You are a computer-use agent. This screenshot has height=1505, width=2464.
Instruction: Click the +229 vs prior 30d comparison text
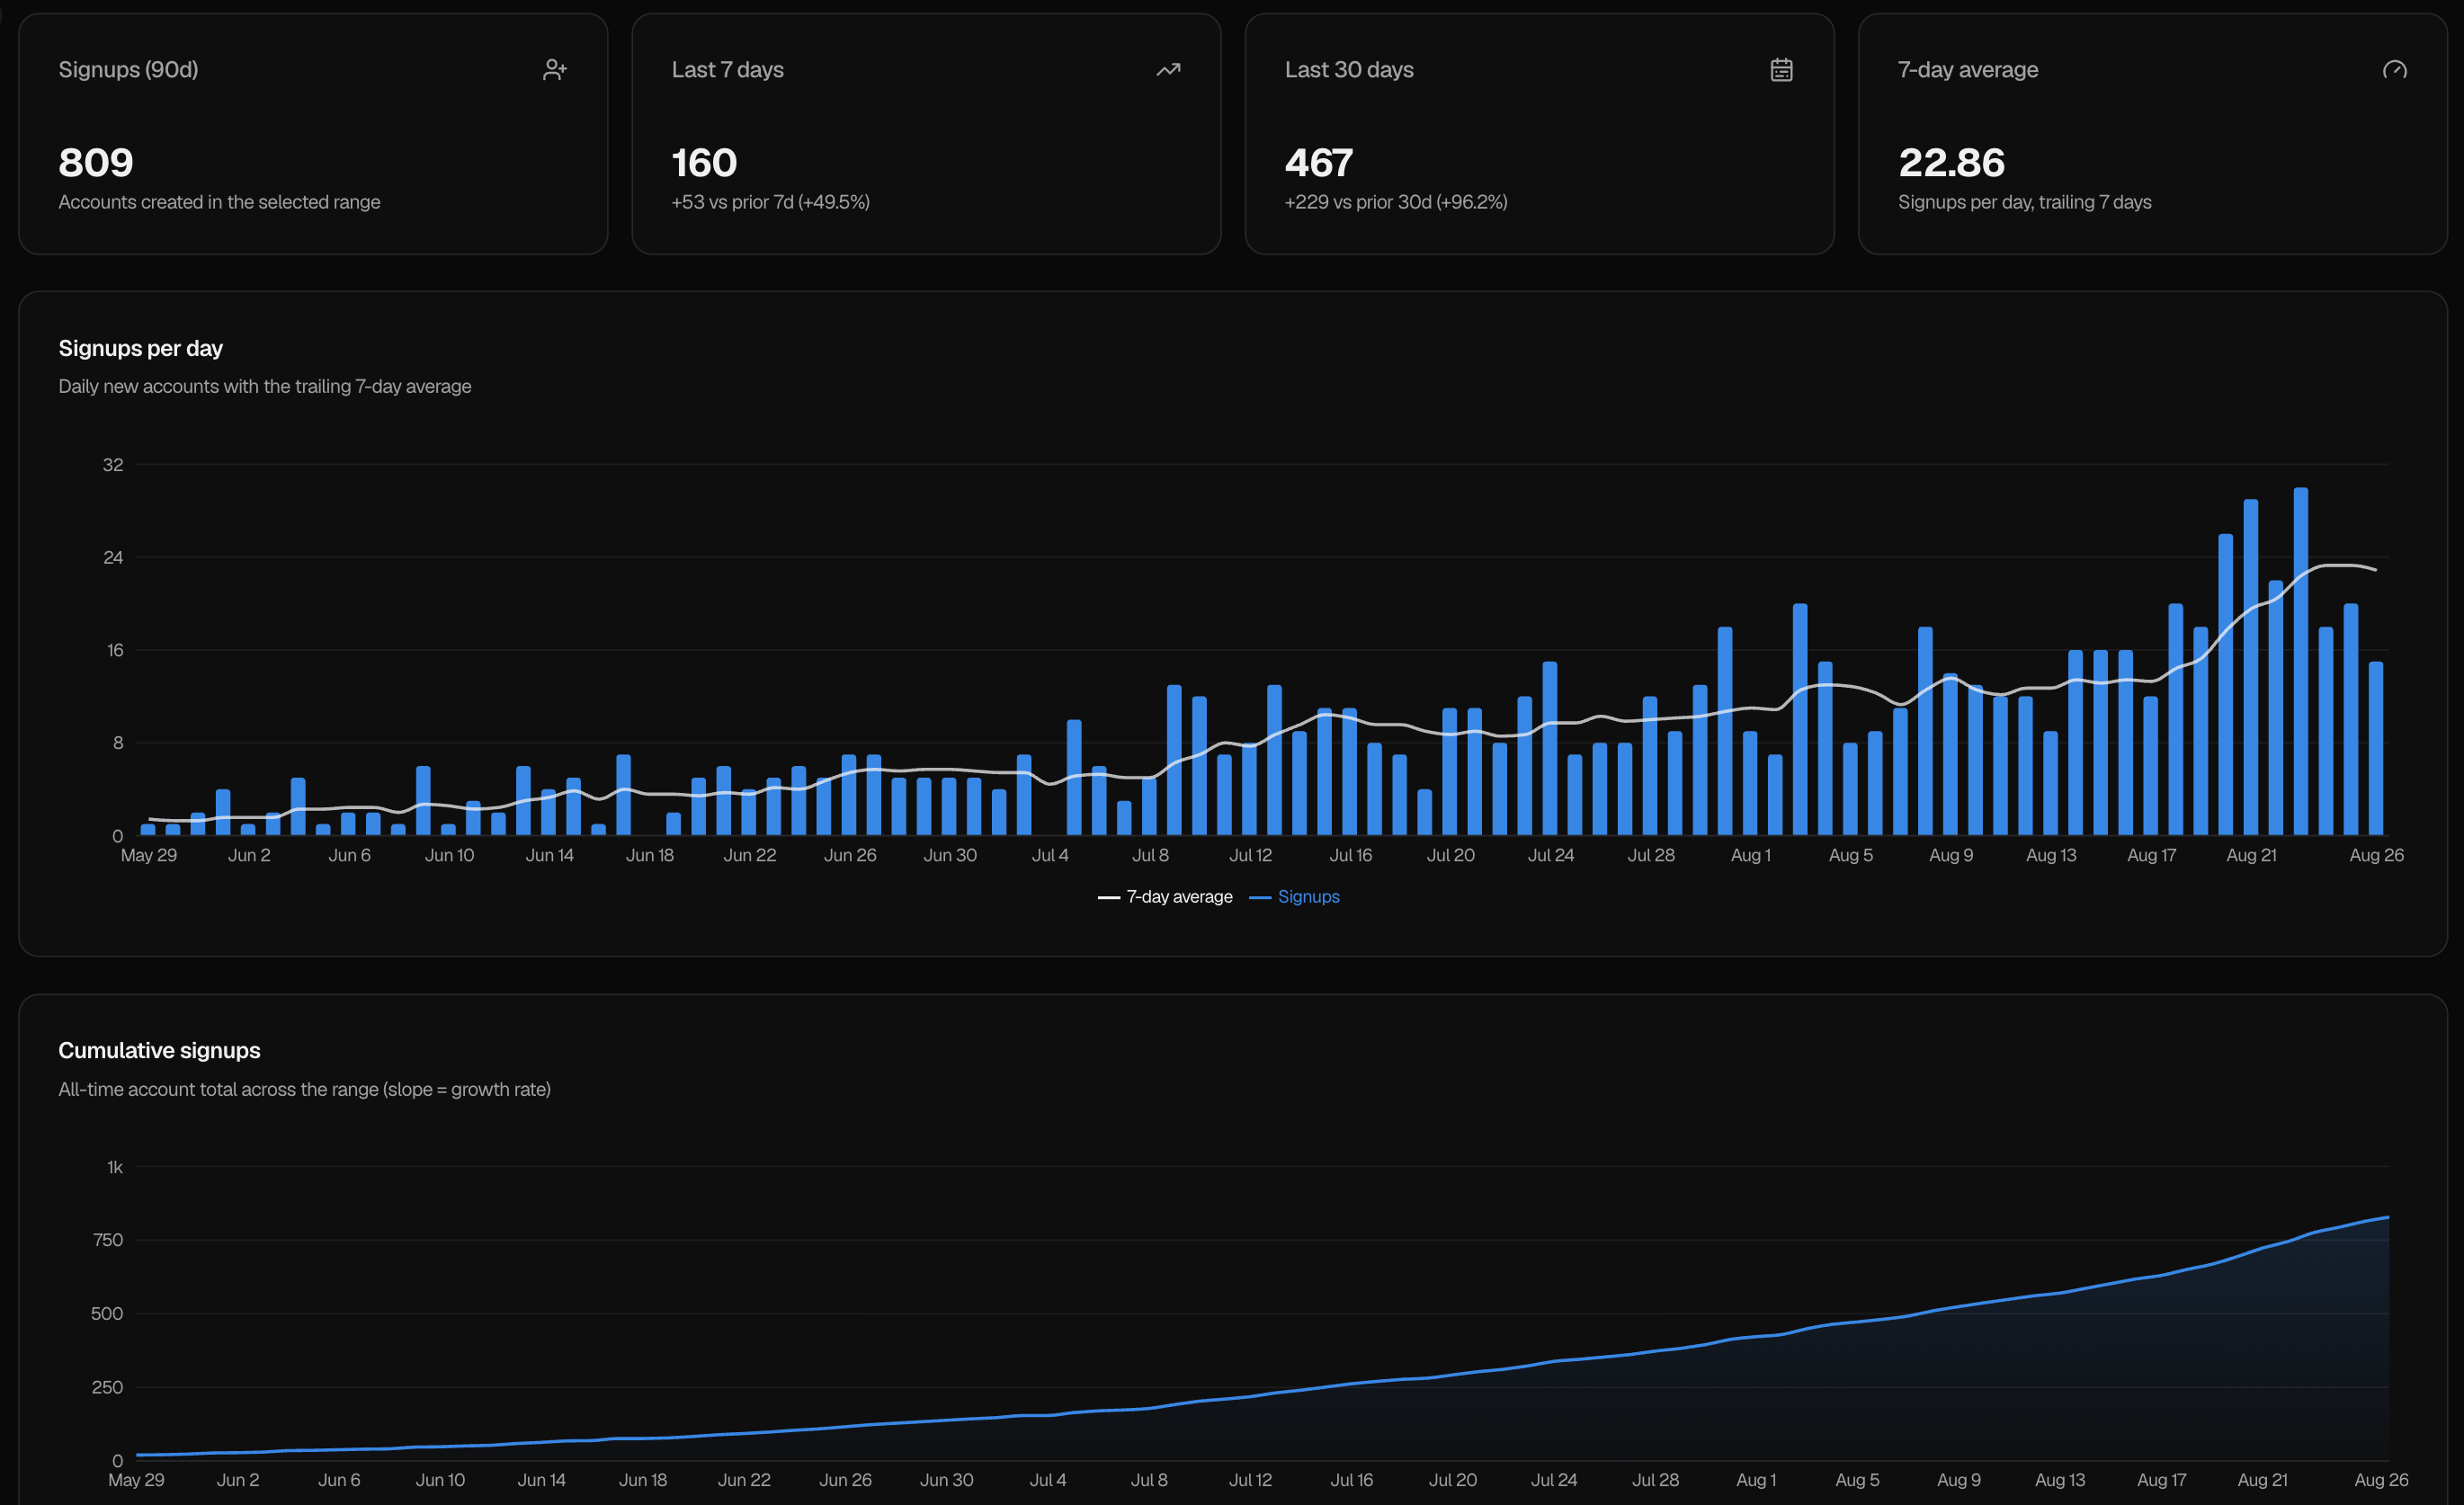pyautogui.click(x=1396, y=202)
